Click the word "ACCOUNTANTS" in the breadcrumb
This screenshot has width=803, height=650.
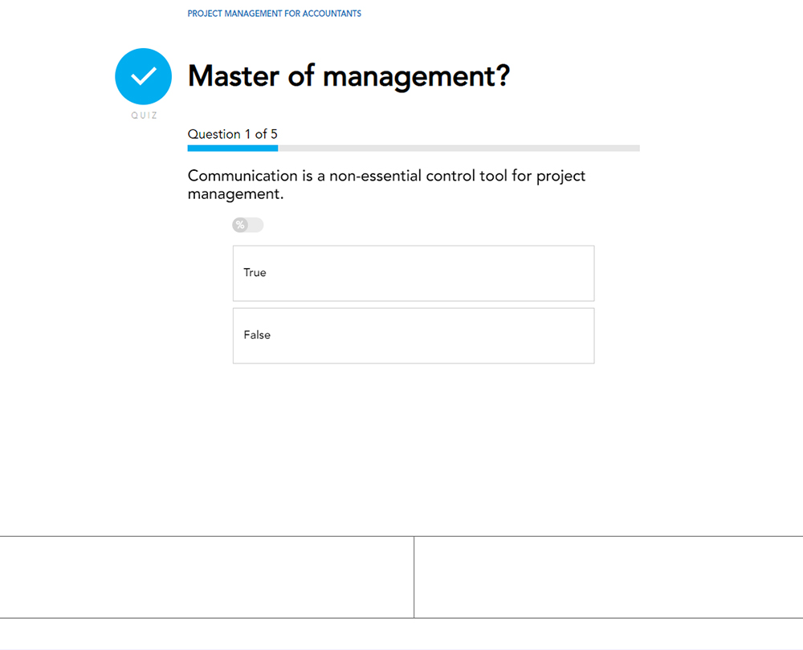332,14
